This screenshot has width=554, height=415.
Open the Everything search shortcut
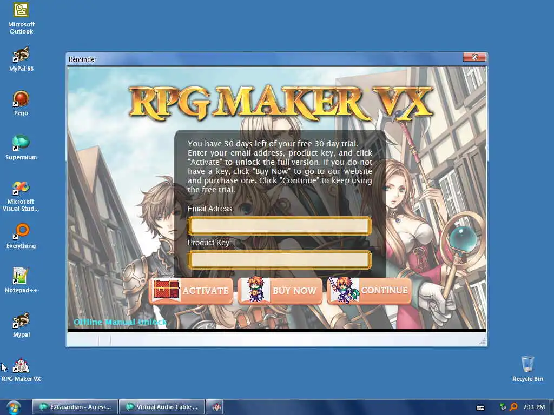(x=21, y=237)
